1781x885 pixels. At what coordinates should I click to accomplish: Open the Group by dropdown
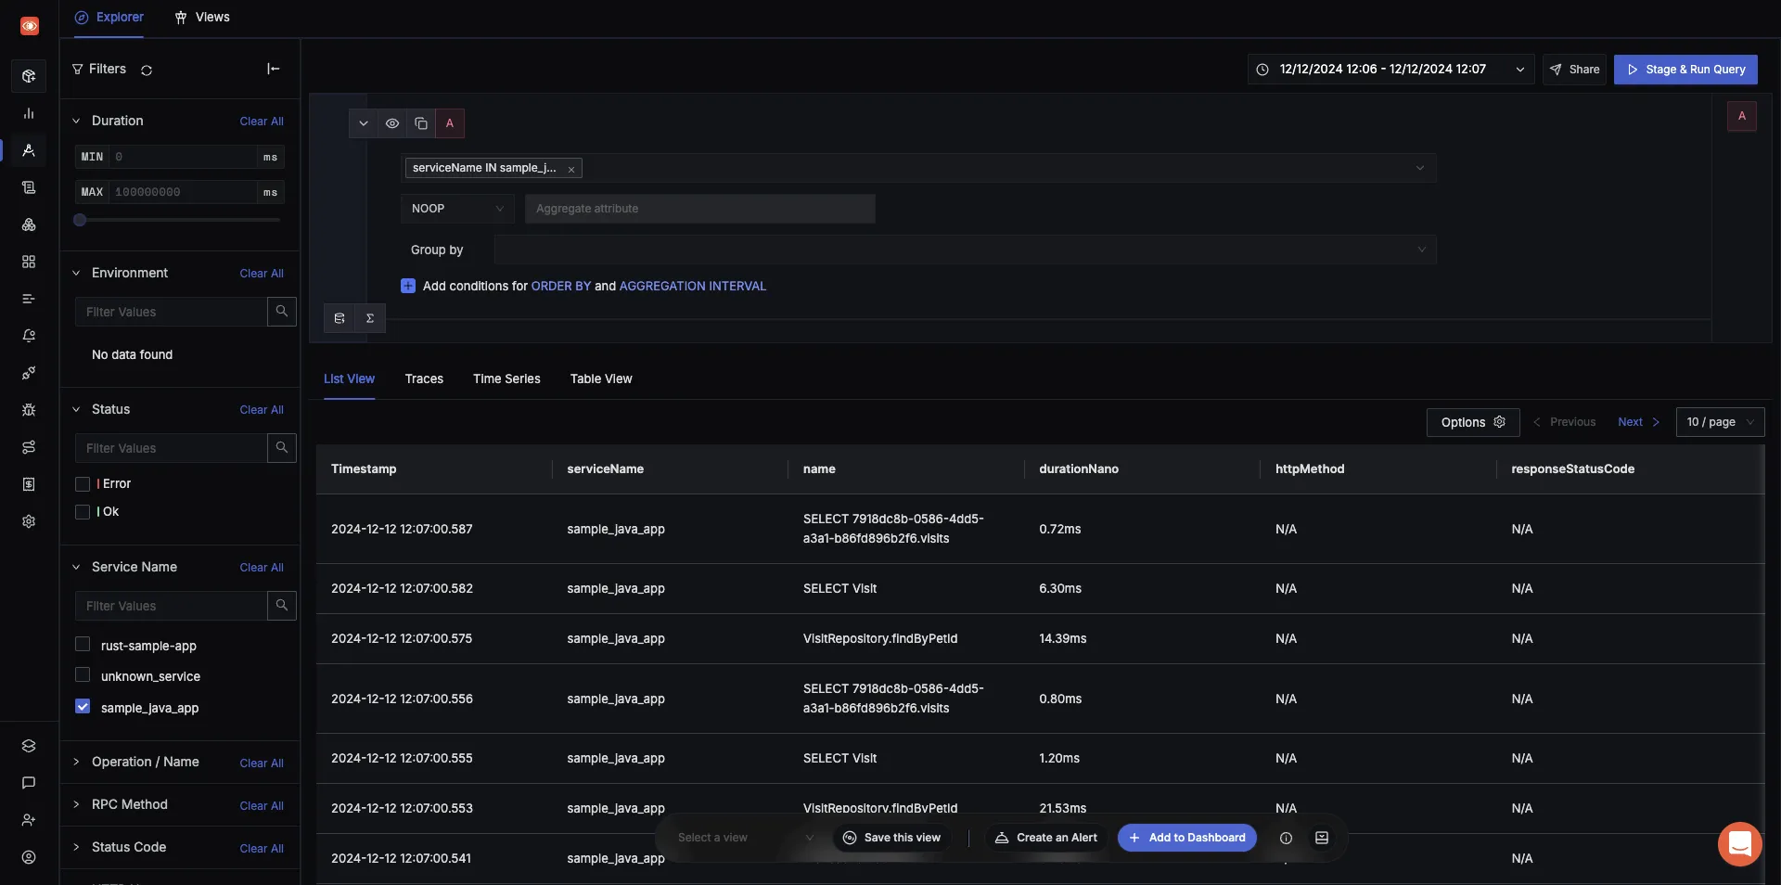click(965, 250)
